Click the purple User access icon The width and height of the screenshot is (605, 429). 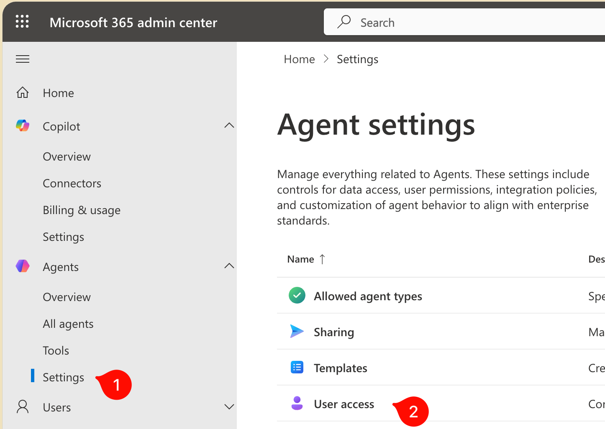pos(297,403)
